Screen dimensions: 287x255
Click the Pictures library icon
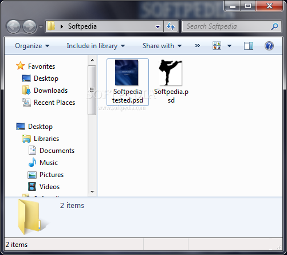32,175
